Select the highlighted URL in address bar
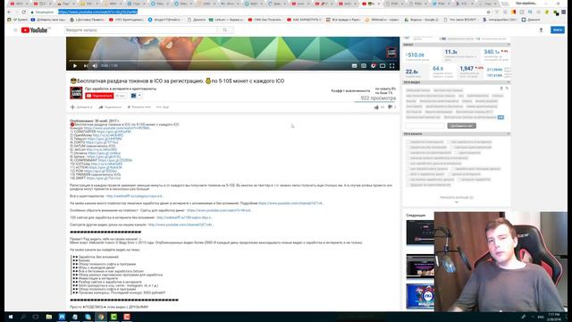The width and height of the screenshot is (572, 322). (x=97, y=12)
